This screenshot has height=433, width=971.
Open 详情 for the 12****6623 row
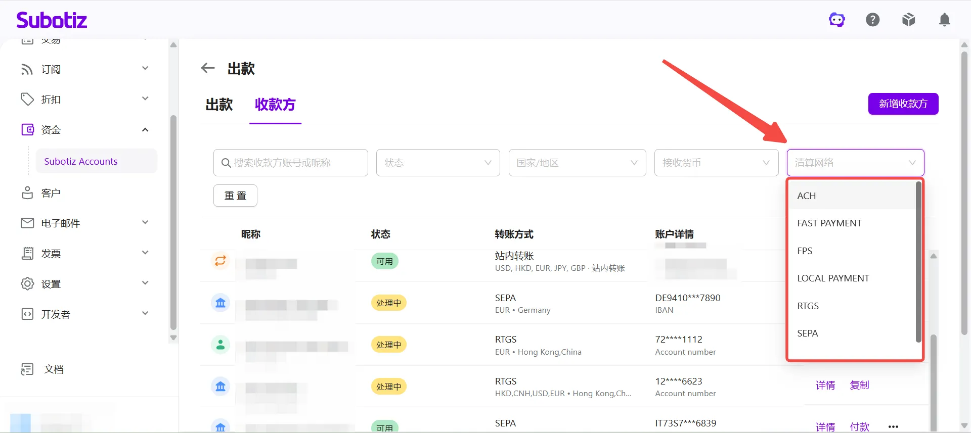(x=825, y=385)
